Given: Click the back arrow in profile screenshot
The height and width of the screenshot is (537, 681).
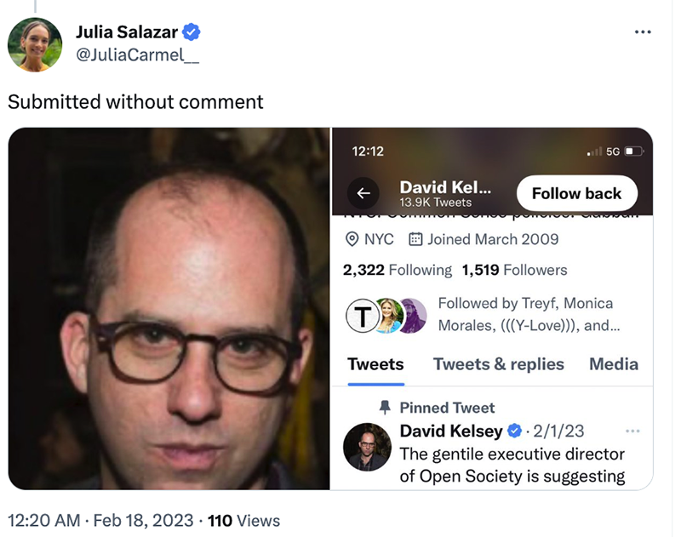Looking at the screenshot, I should coord(363,194).
